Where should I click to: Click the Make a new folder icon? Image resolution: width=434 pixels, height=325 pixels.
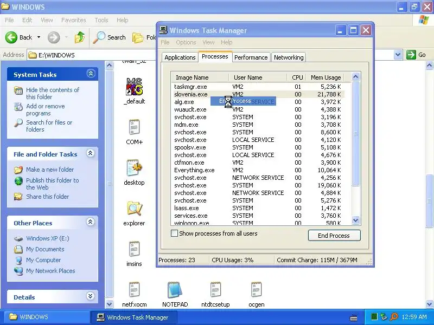click(x=18, y=170)
